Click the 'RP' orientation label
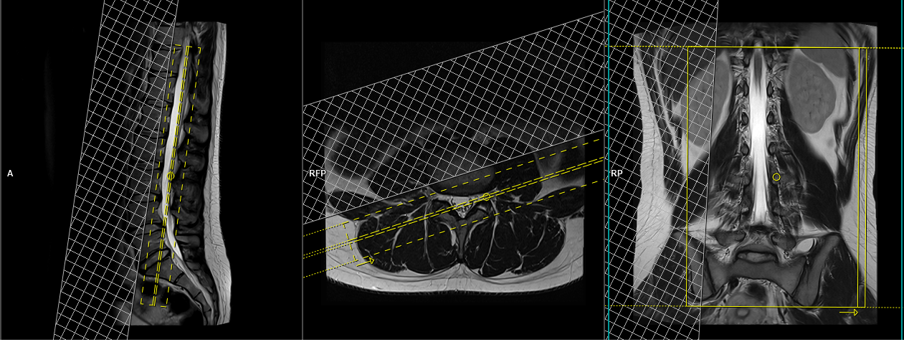The width and height of the screenshot is (904, 342). point(617,174)
